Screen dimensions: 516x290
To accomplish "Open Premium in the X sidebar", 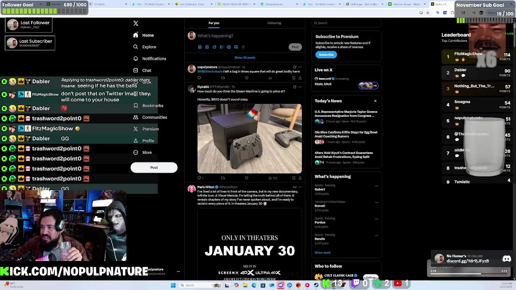I will click(146, 129).
